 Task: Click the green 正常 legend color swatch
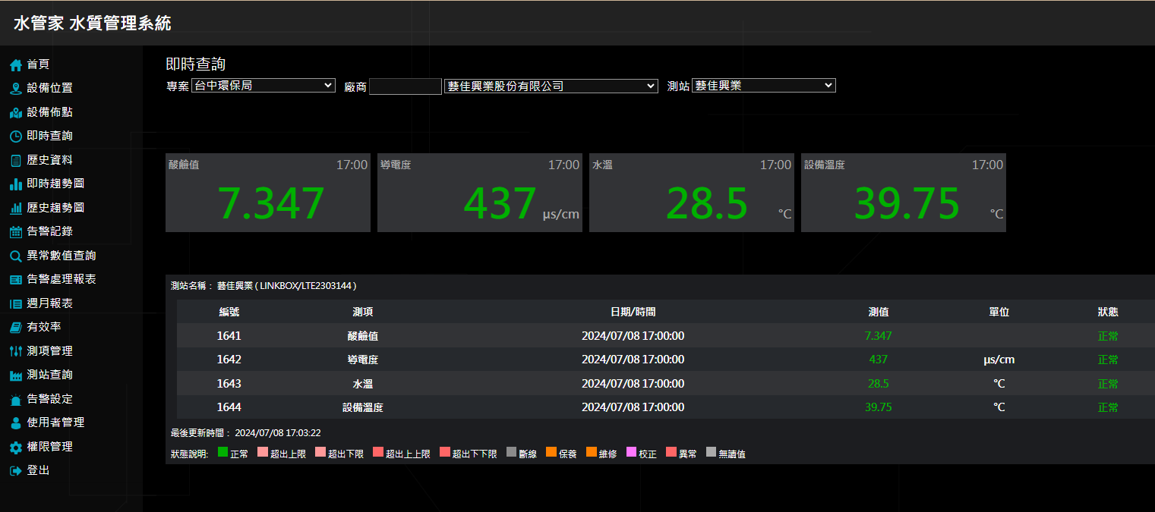(223, 452)
